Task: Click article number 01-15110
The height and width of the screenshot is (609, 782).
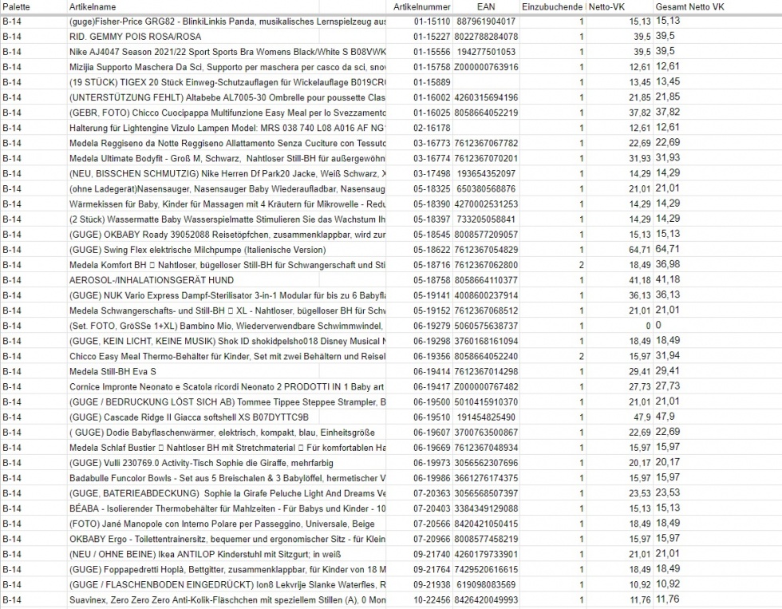Action: point(432,22)
